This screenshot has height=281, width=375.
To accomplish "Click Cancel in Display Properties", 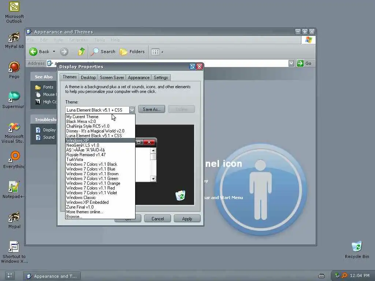I will tap(157, 219).
